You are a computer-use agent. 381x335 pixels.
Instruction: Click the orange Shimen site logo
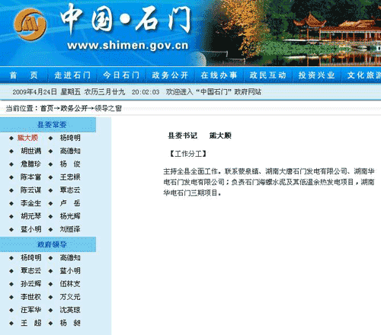30,24
